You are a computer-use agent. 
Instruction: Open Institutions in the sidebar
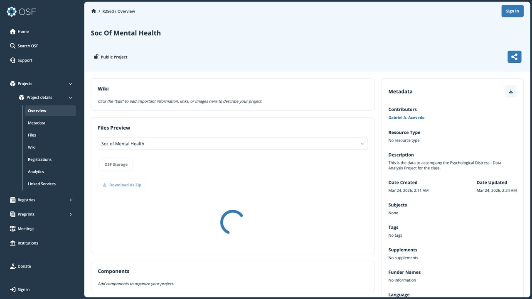click(x=24, y=243)
